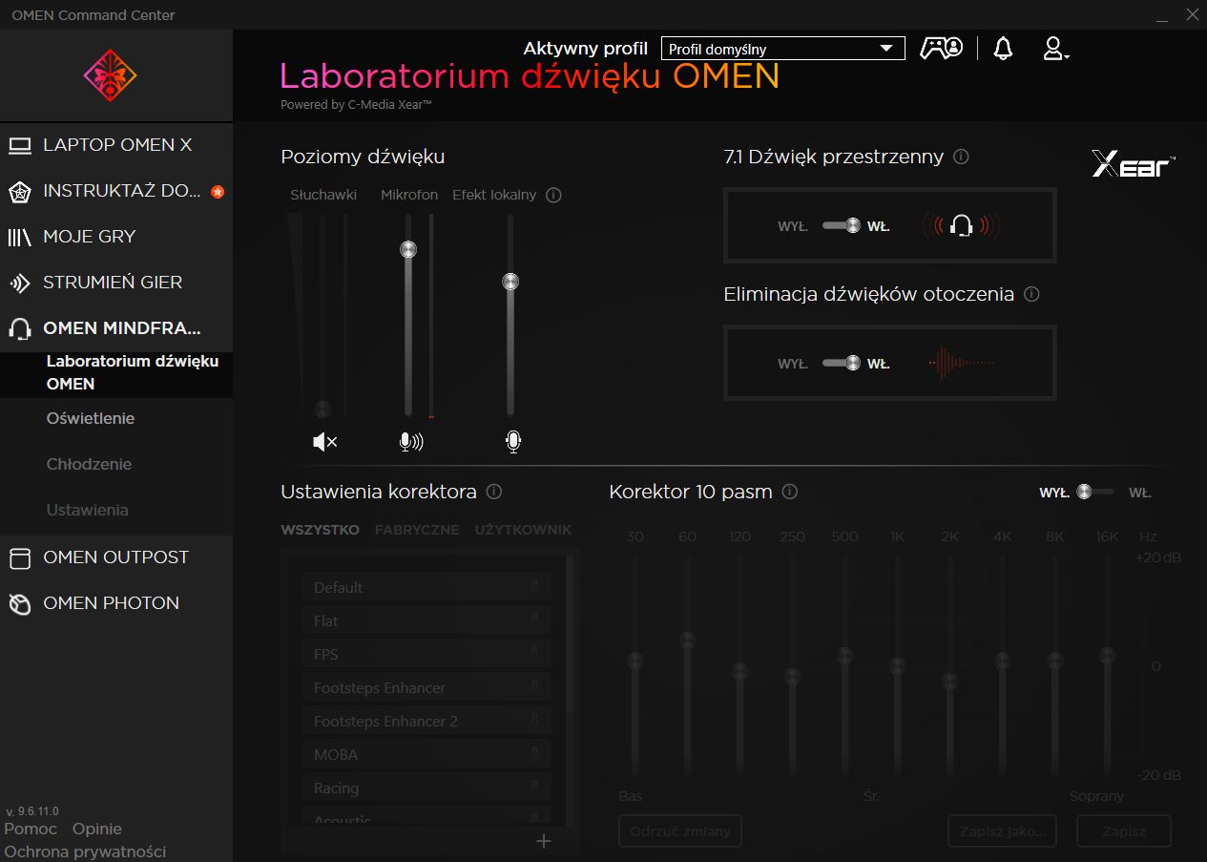Image resolution: width=1207 pixels, height=862 pixels.
Task: Open STRUMIEŃ GIER streaming icon
Action: tap(20, 283)
